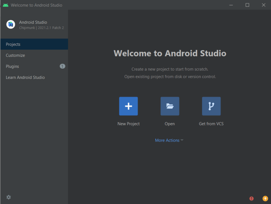Click the Open folder icon

coord(170,106)
